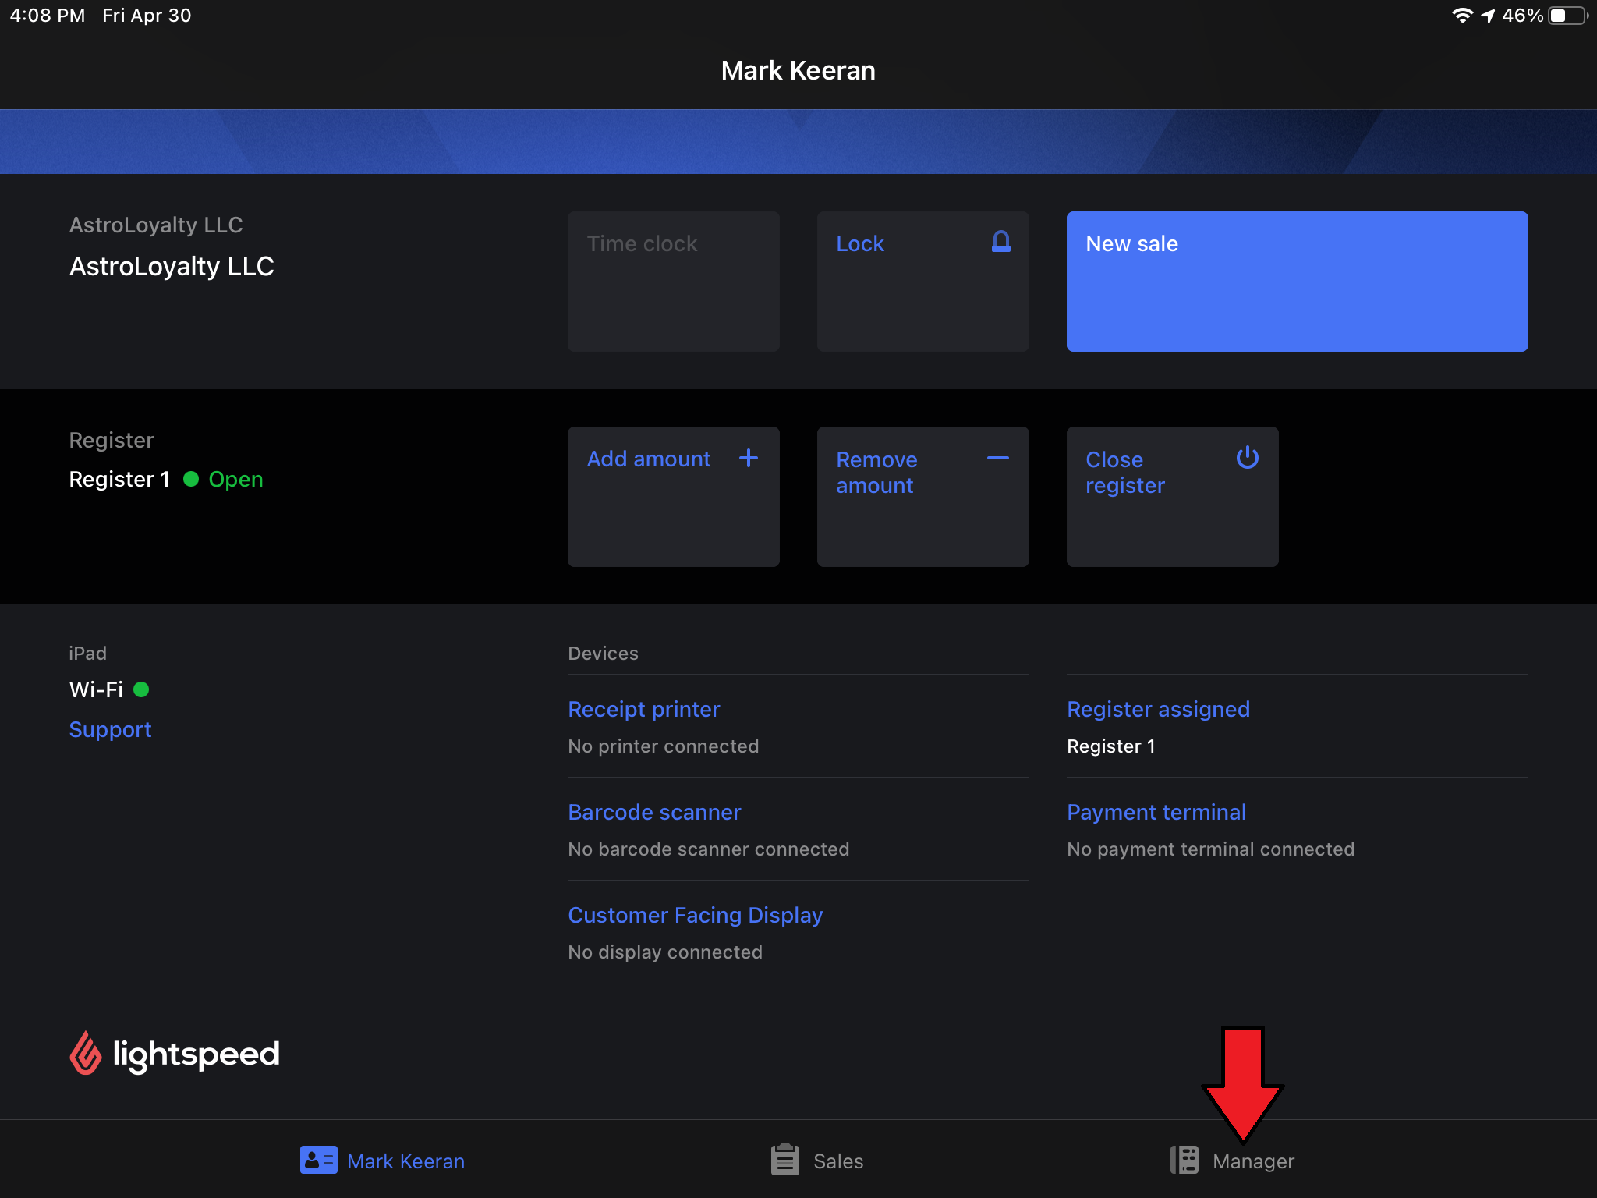Open the Support link
The width and height of the screenshot is (1597, 1198).
click(x=110, y=730)
